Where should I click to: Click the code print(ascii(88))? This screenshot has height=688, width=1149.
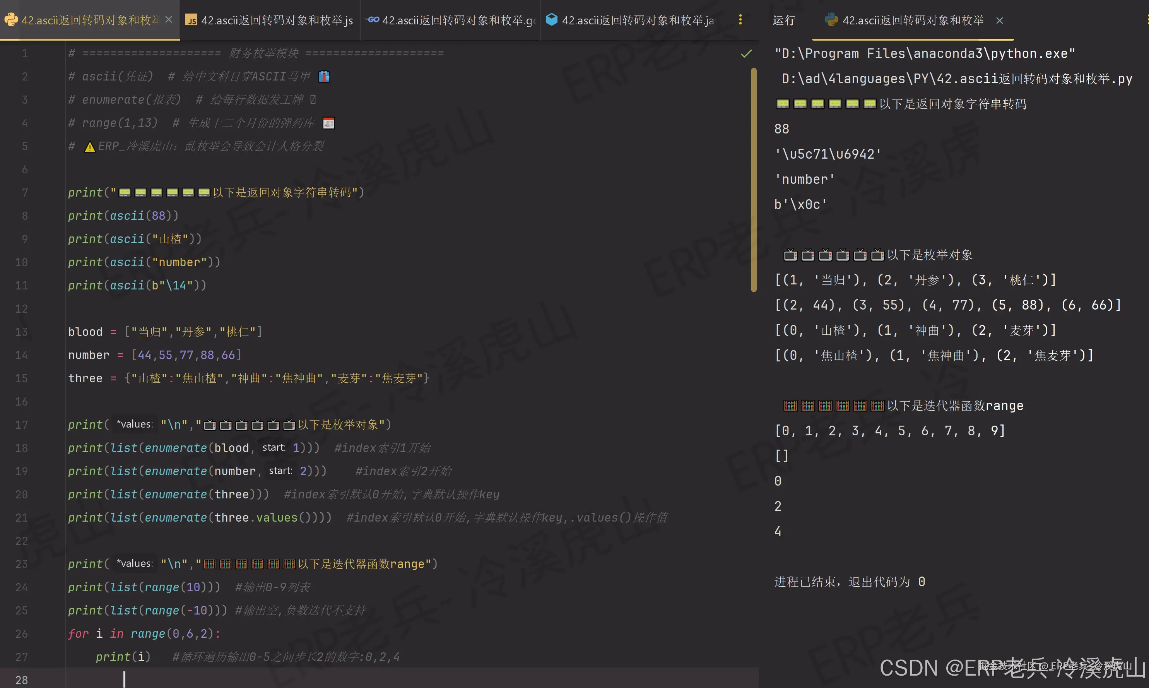tap(123, 216)
